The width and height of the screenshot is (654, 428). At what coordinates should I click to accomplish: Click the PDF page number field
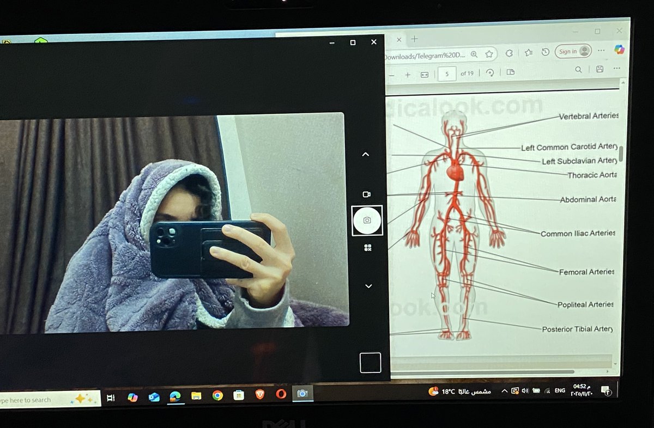point(447,74)
